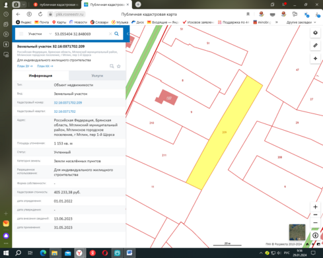Open Word from the taskbar
This screenshot has height=258, width=323.
click(x=129, y=253)
